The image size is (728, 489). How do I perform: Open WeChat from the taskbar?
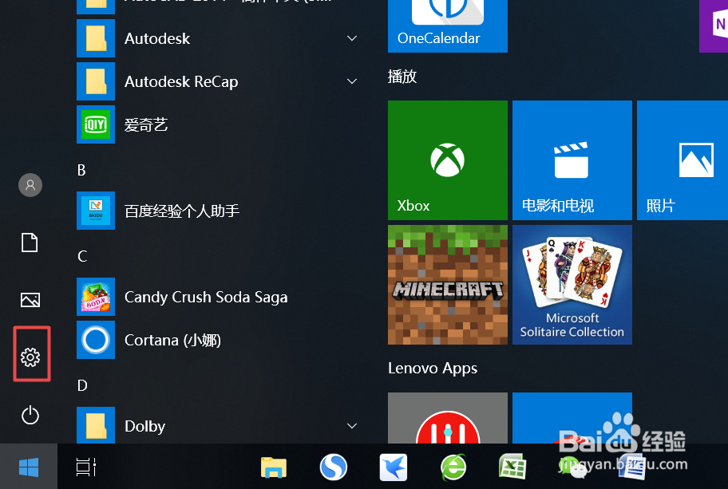tap(572, 467)
